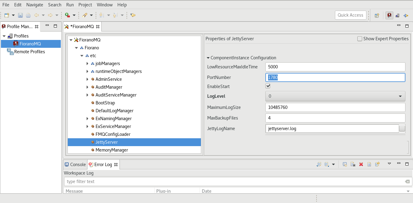Open the Forward history dropdown arrow
The width and height of the screenshot is (413, 203).
pyautogui.click(x=57, y=15)
